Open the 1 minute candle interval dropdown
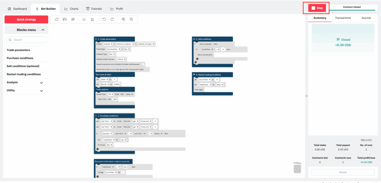 (x=121, y=59)
